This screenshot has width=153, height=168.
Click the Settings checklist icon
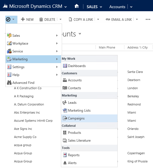click(9, 67)
